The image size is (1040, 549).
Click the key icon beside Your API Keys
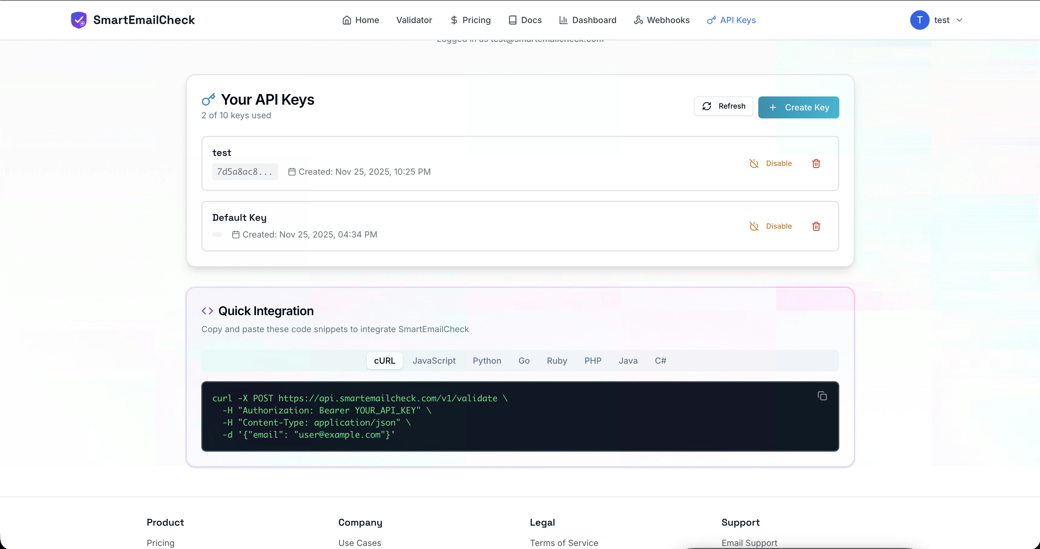[x=208, y=99]
